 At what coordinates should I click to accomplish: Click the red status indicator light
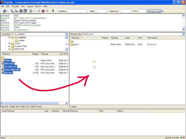(184, 137)
